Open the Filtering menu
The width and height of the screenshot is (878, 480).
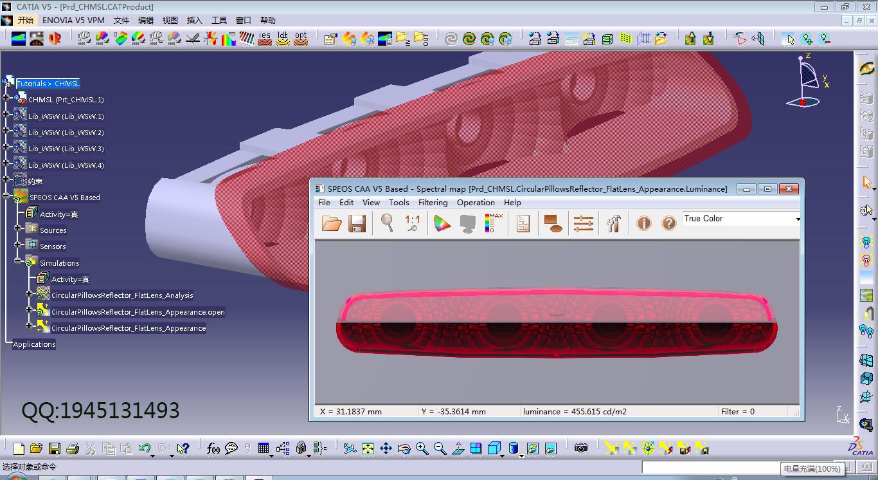pos(433,202)
